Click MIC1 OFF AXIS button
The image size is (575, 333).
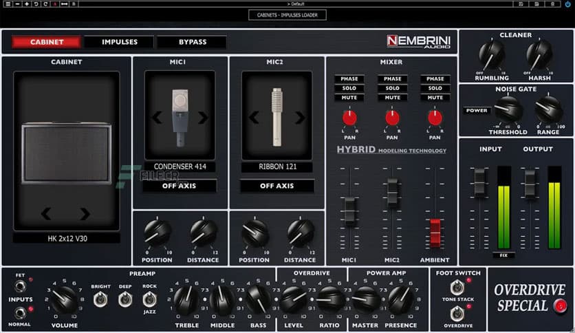coord(180,186)
